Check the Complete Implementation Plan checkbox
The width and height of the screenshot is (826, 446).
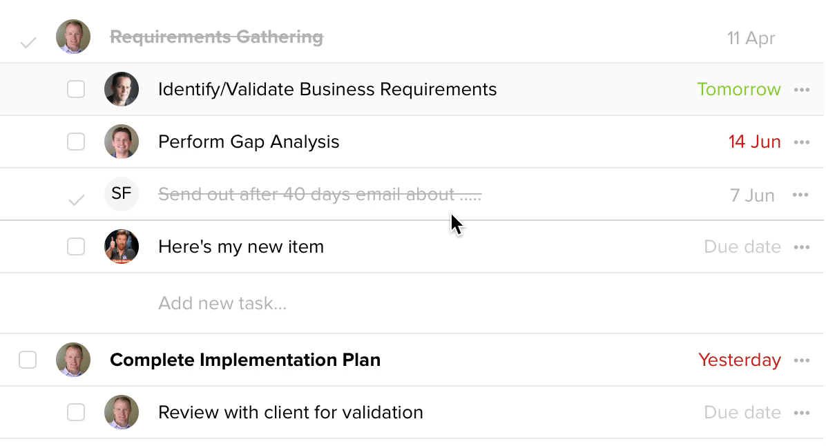tap(28, 360)
